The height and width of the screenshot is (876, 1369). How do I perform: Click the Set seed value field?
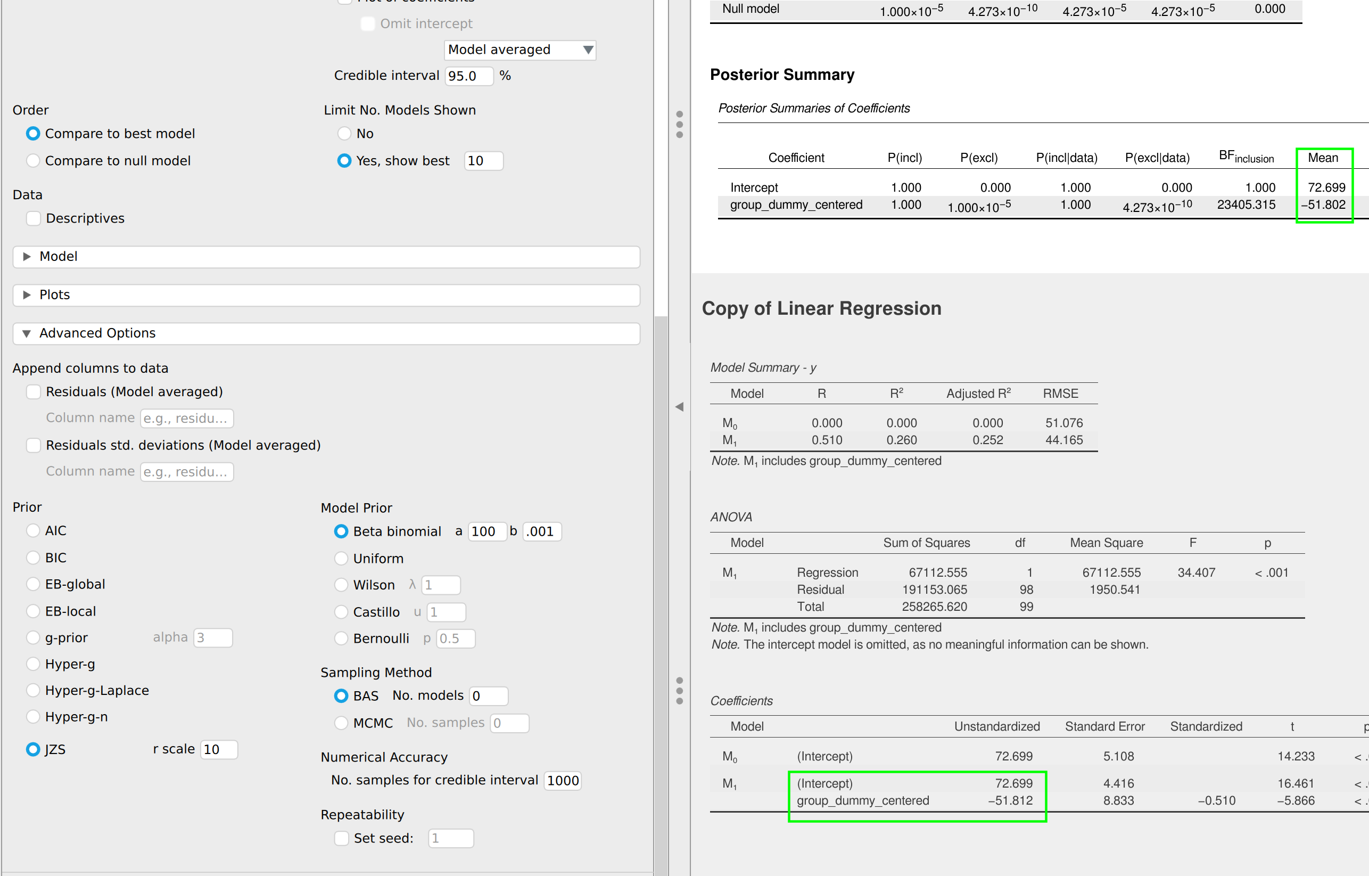click(x=451, y=838)
